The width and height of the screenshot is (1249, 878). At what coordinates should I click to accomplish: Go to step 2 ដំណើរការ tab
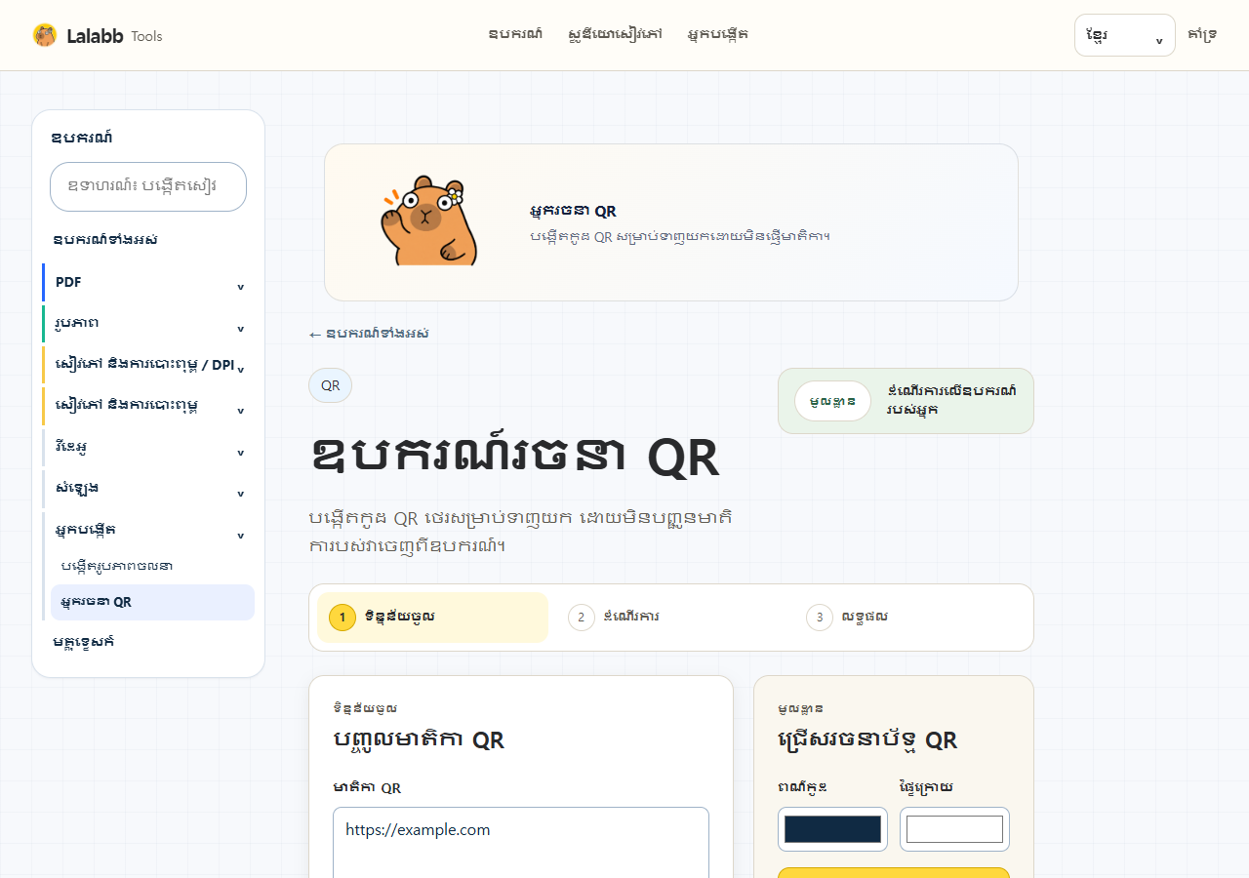[670, 618]
